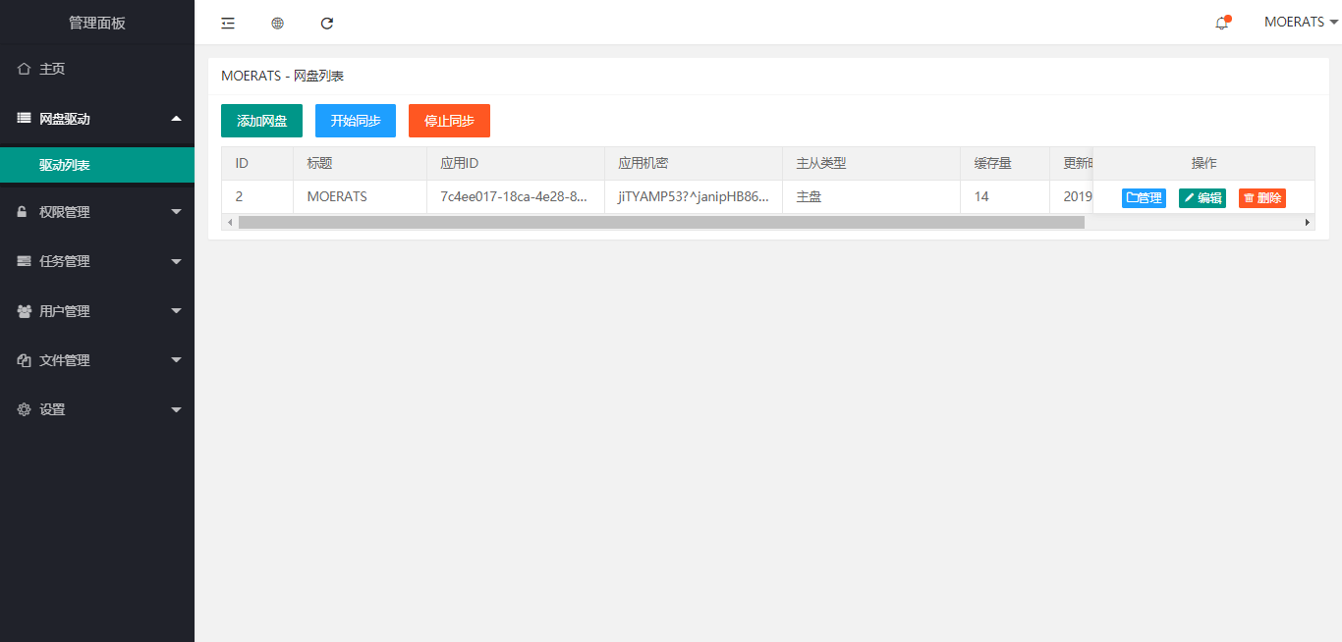Click the refresh icon in top bar
This screenshot has height=642, width=1342.
(327, 23)
